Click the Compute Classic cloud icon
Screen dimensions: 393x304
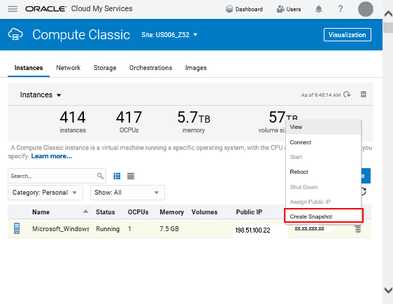[15, 34]
